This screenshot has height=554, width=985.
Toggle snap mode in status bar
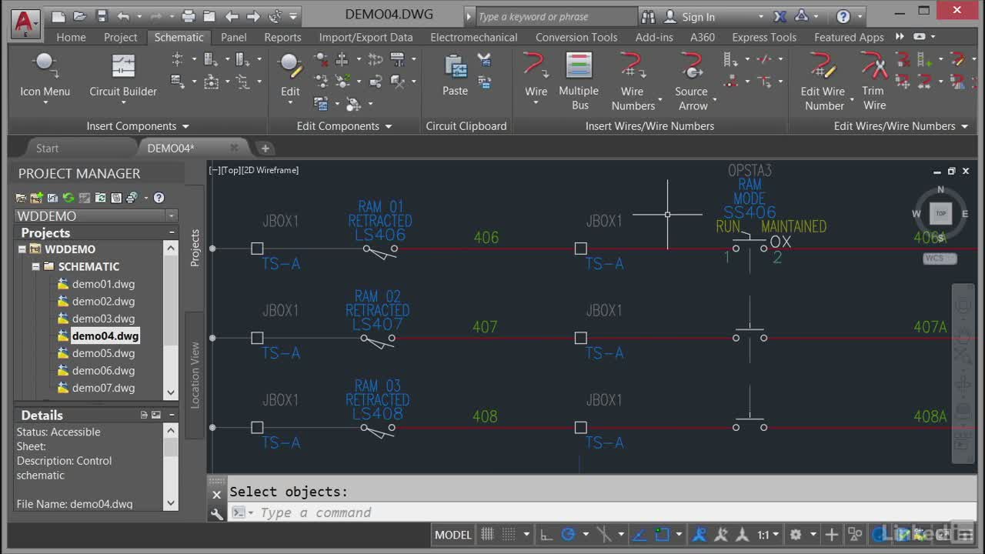coord(509,535)
